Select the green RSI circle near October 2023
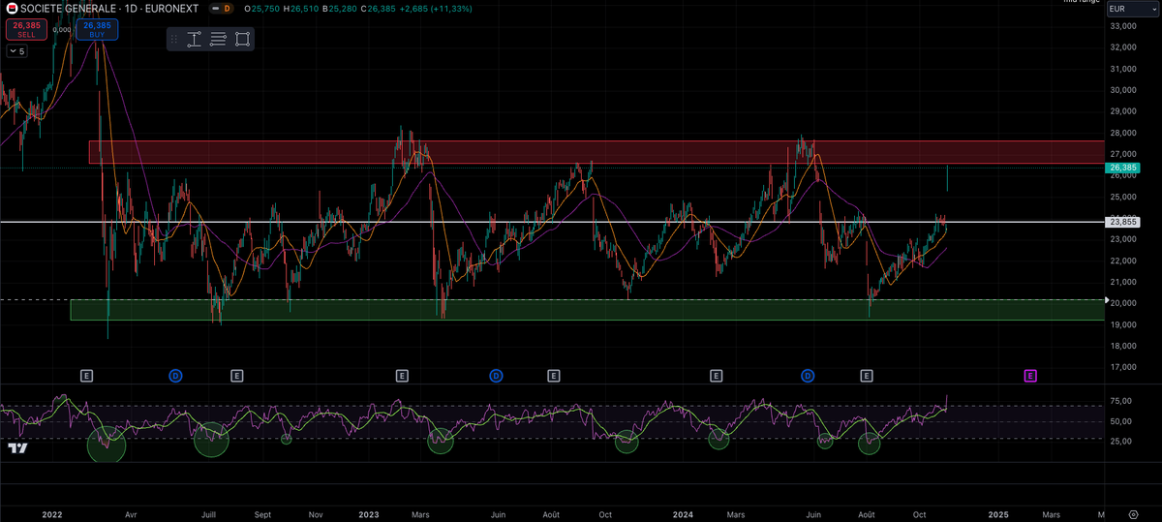 (627, 441)
